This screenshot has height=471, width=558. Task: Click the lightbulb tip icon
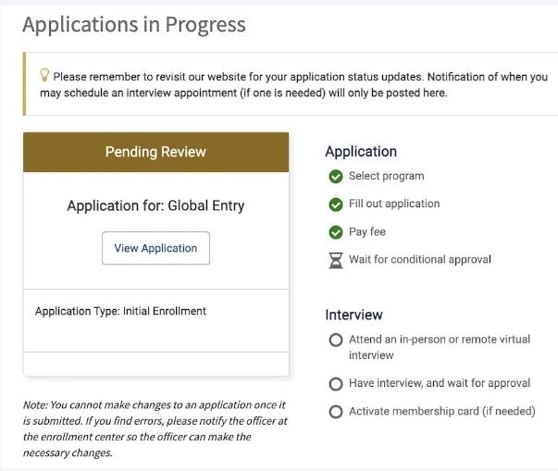(44, 76)
